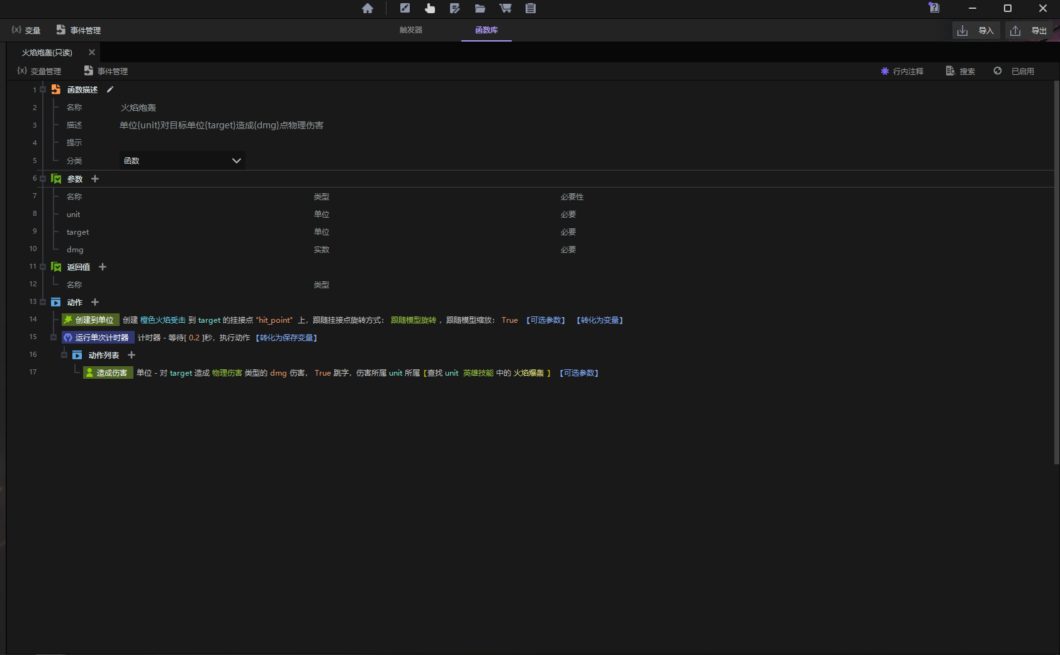Open the brush editor icon

click(405, 8)
